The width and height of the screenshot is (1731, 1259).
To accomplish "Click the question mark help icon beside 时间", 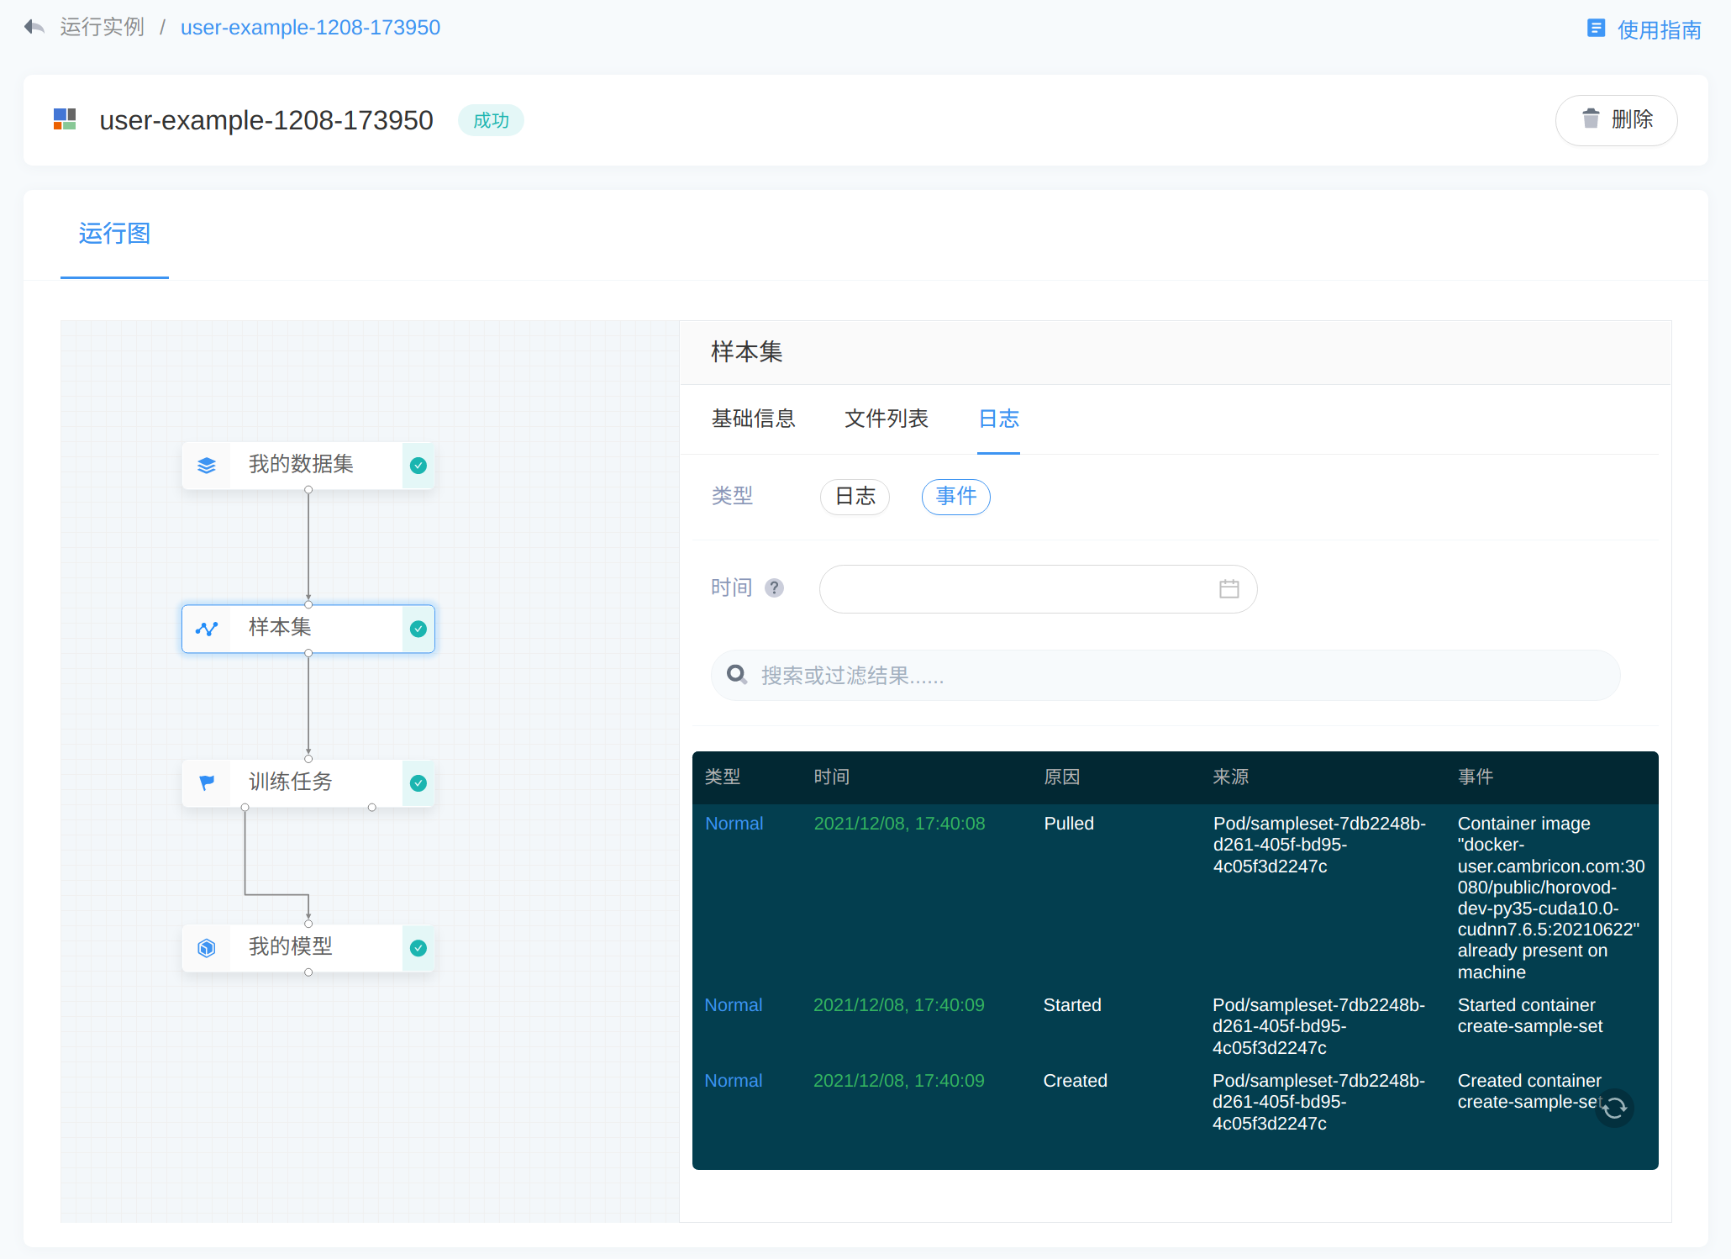I will pos(774,587).
